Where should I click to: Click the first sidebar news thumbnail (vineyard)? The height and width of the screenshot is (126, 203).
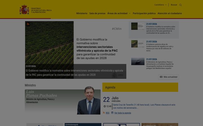[138, 26]
